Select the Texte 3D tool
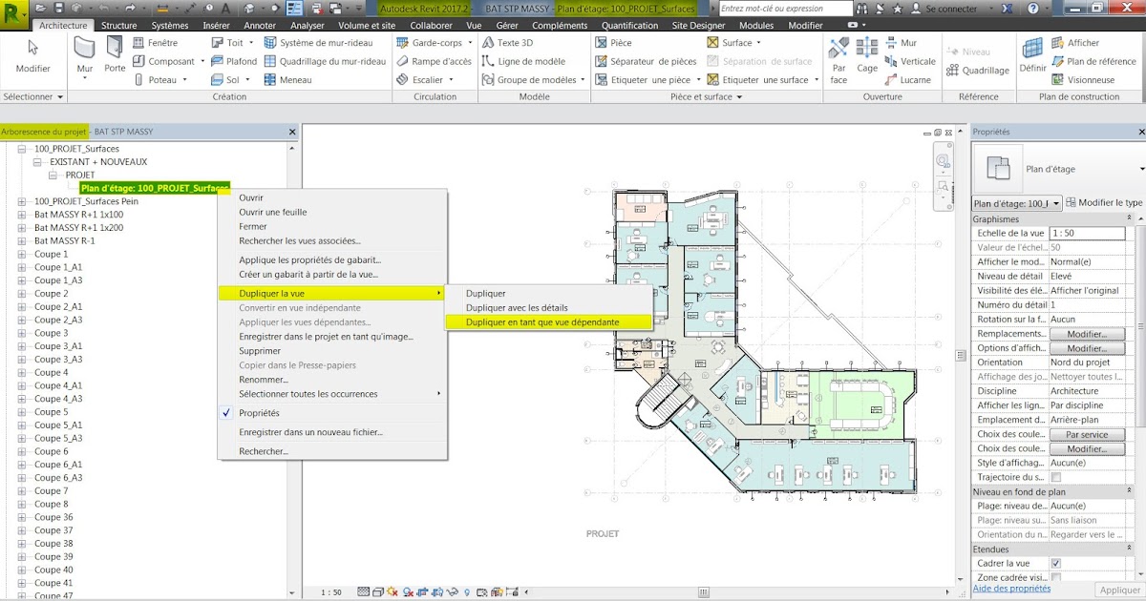Screen dimensions: 1146x601 [x=517, y=42]
